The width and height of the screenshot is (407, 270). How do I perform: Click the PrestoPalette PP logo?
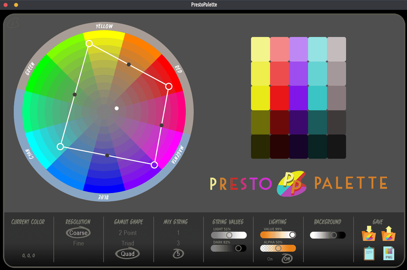pyautogui.click(x=292, y=184)
